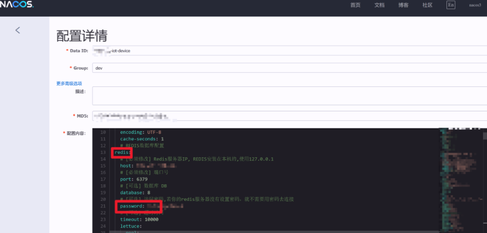This screenshot has width=487, height=233.
Task: Click the Group field containing dev
Action: 289,68
